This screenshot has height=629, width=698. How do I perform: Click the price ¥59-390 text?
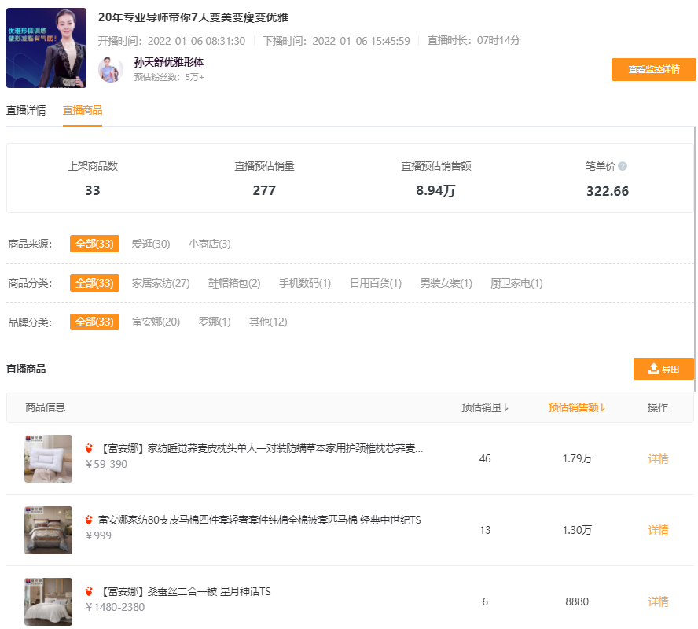point(106,464)
